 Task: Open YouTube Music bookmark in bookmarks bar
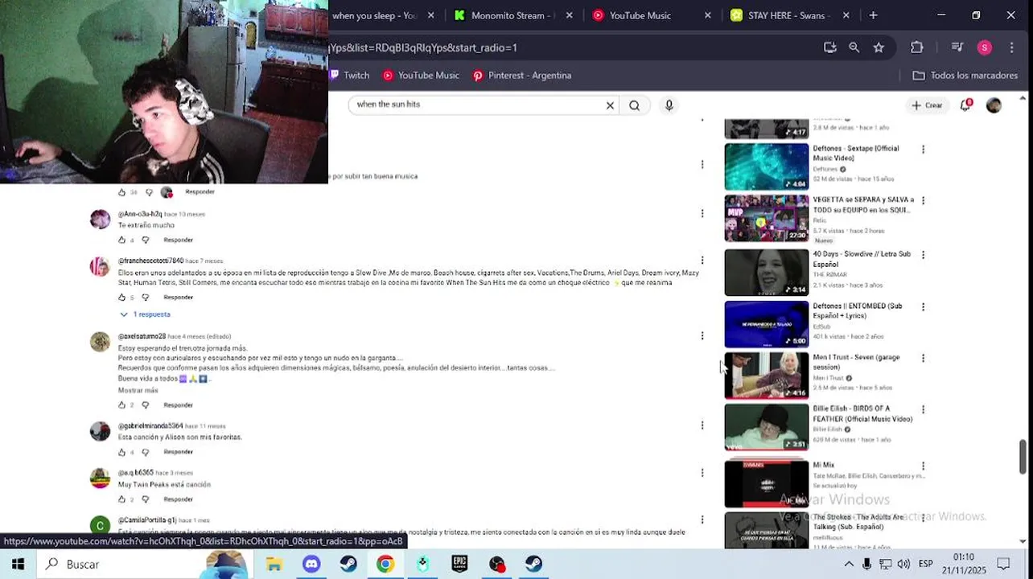[421, 76]
